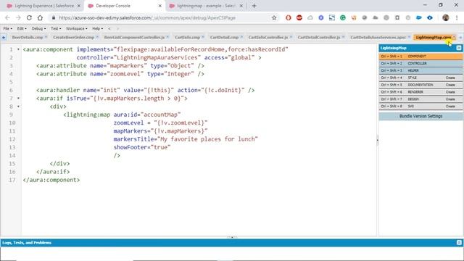Switch to CartDetail.cmp tab
Viewport: 464px width, 261px height.
click(x=224, y=37)
